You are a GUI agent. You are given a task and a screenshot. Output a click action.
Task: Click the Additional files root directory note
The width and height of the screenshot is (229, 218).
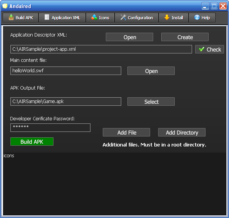(x=154, y=145)
